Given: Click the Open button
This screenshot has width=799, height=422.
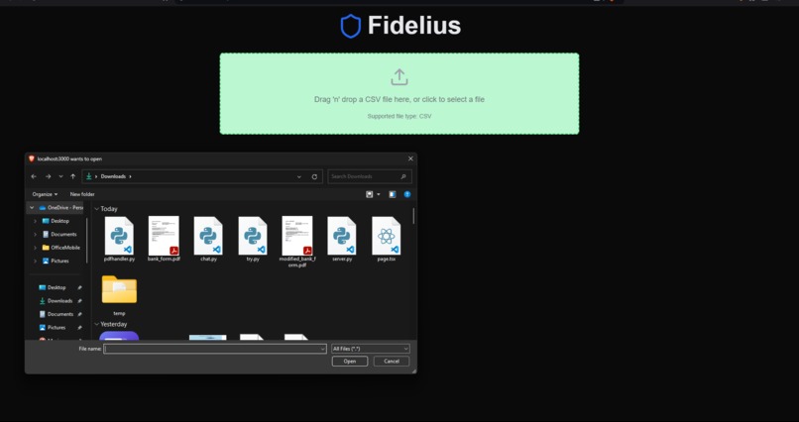Looking at the screenshot, I should pyautogui.click(x=350, y=362).
